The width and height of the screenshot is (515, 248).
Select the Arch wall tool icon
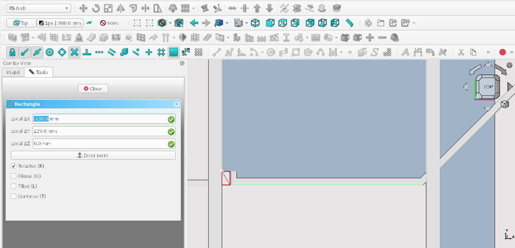pyautogui.click(x=12, y=38)
